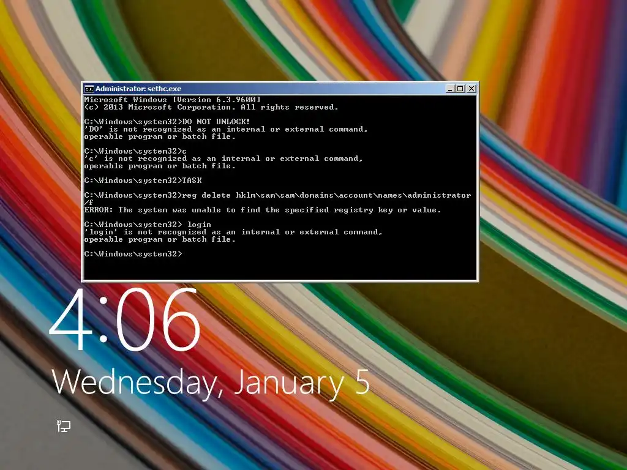
Task: Click the '(c) 2013 Microsoft Corporation' line
Action: coord(211,107)
